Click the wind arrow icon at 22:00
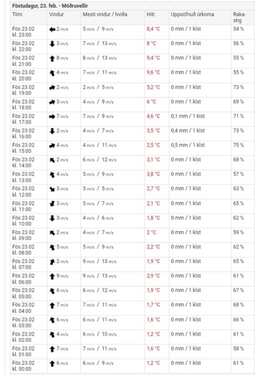 pos(52,44)
